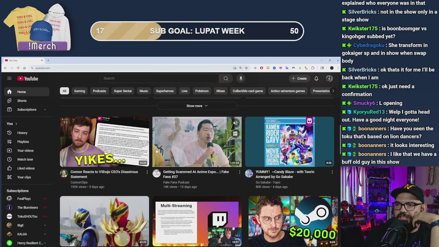This screenshot has width=439, height=247.
Task: Select the Superheroes filter chip
Action: click(x=165, y=91)
